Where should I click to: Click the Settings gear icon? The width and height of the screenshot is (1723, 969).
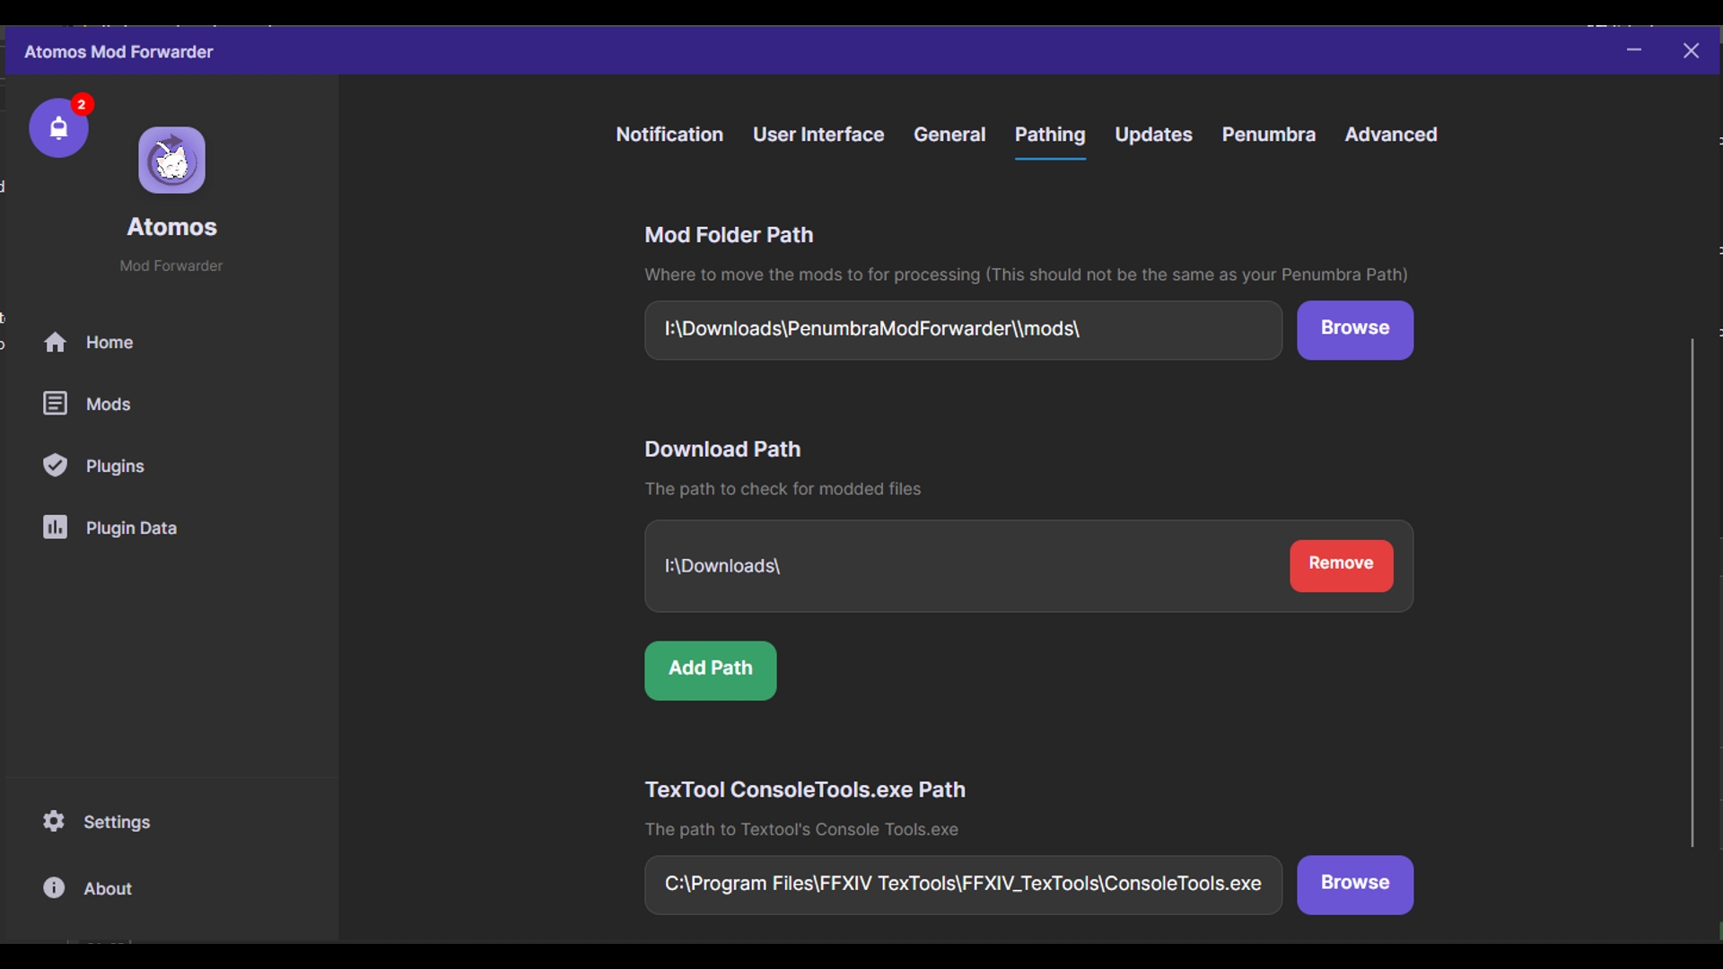point(54,821)
